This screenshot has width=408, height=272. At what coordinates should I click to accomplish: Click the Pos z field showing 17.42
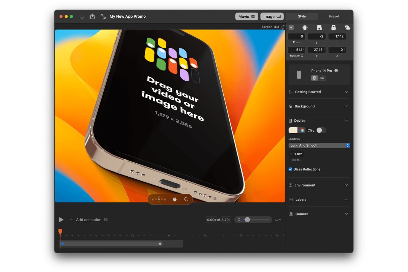click(x=337, y=36)
